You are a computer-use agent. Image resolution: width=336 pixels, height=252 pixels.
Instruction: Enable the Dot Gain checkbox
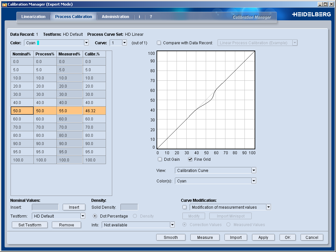[160, 159]
